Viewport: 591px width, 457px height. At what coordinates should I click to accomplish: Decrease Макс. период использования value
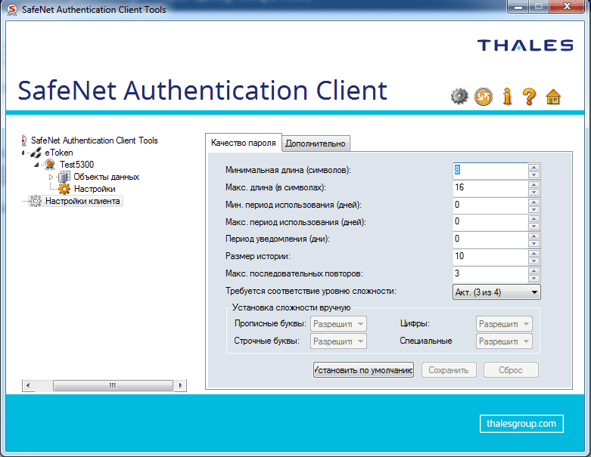[533, 227]
